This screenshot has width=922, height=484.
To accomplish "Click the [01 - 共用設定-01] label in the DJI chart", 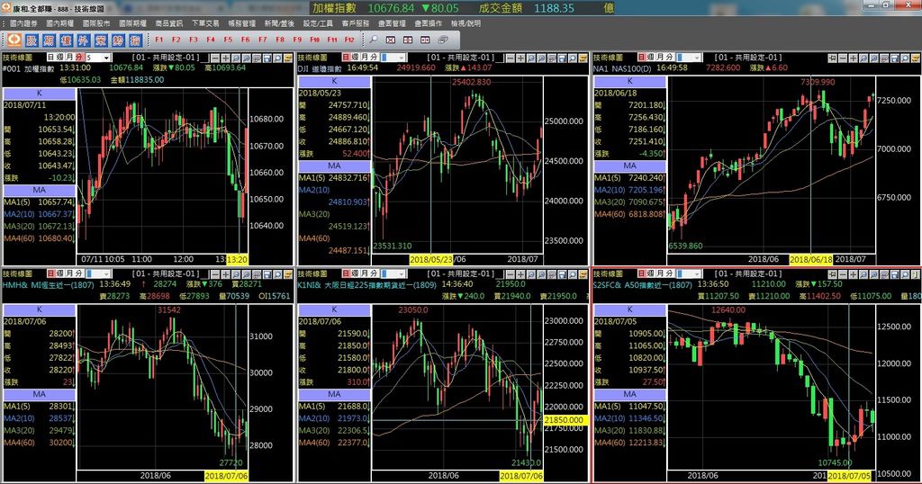I will (x=461, y=58).
